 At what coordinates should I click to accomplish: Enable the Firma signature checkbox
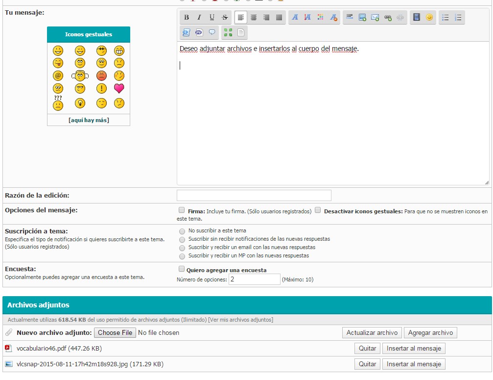pos(182,210)
